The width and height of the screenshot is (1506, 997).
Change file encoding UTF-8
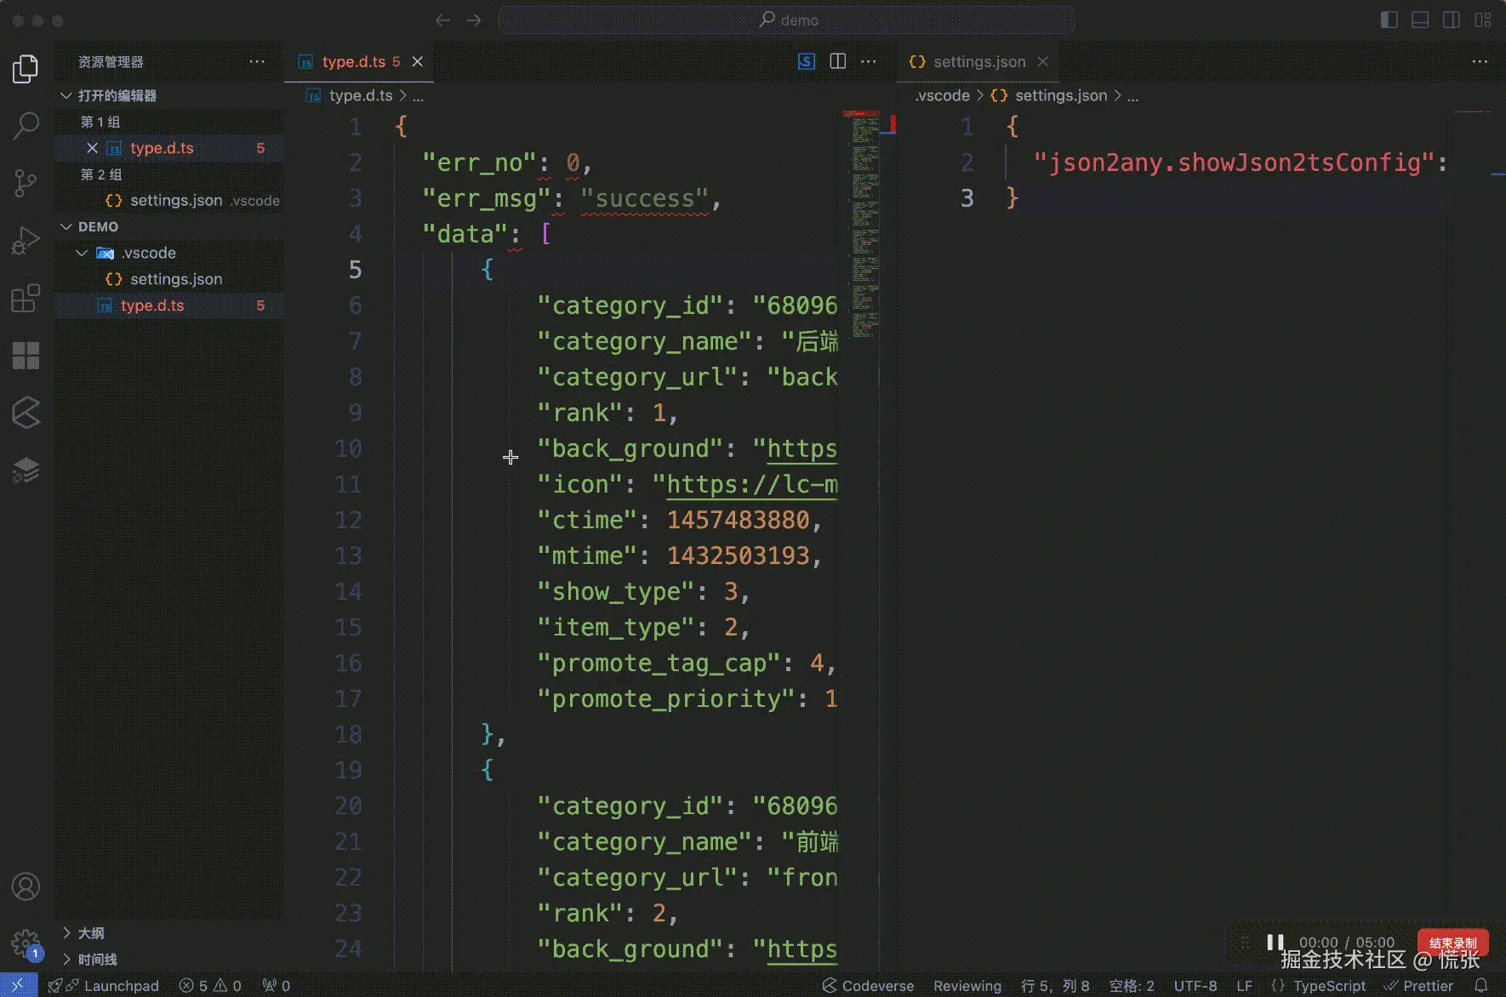coord(1195,985)
